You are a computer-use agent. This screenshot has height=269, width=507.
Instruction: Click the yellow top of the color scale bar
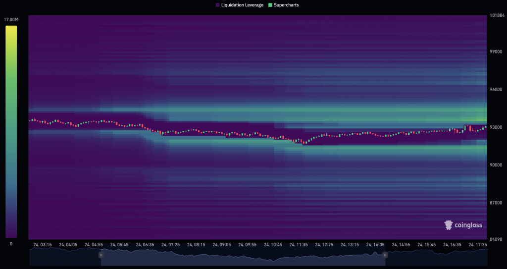pos(11,30)
